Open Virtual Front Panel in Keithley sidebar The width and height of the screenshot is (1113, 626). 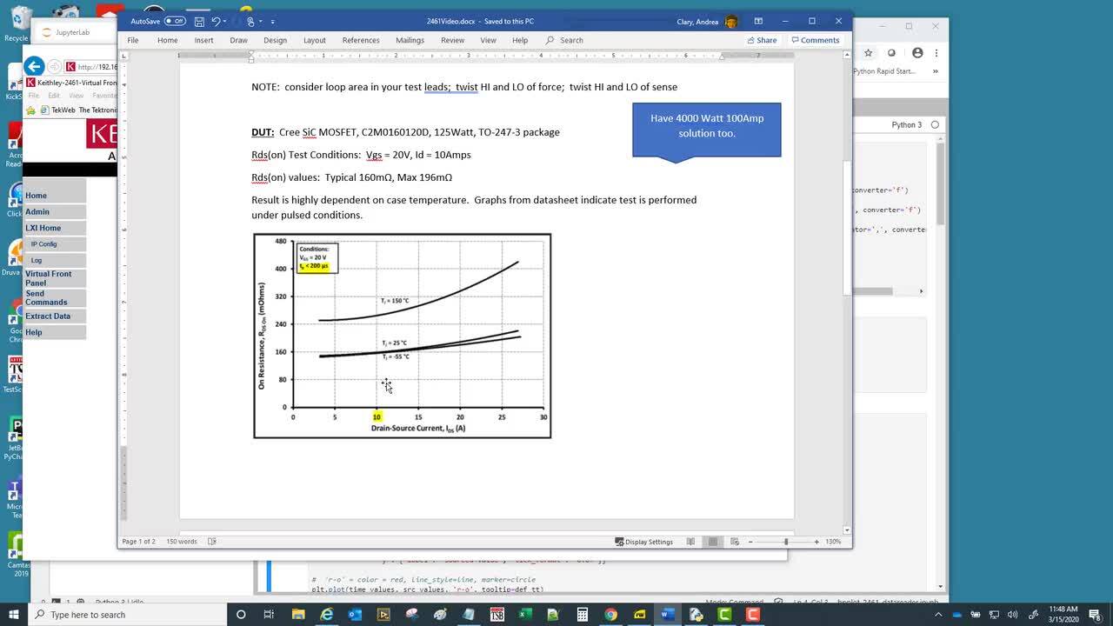48,278
